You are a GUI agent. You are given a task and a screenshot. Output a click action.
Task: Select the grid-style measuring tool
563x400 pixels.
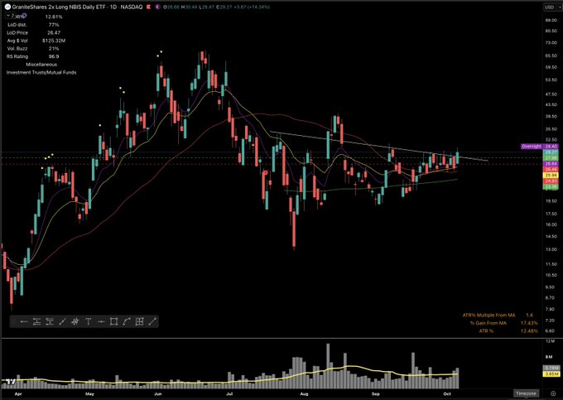[139, 321]
